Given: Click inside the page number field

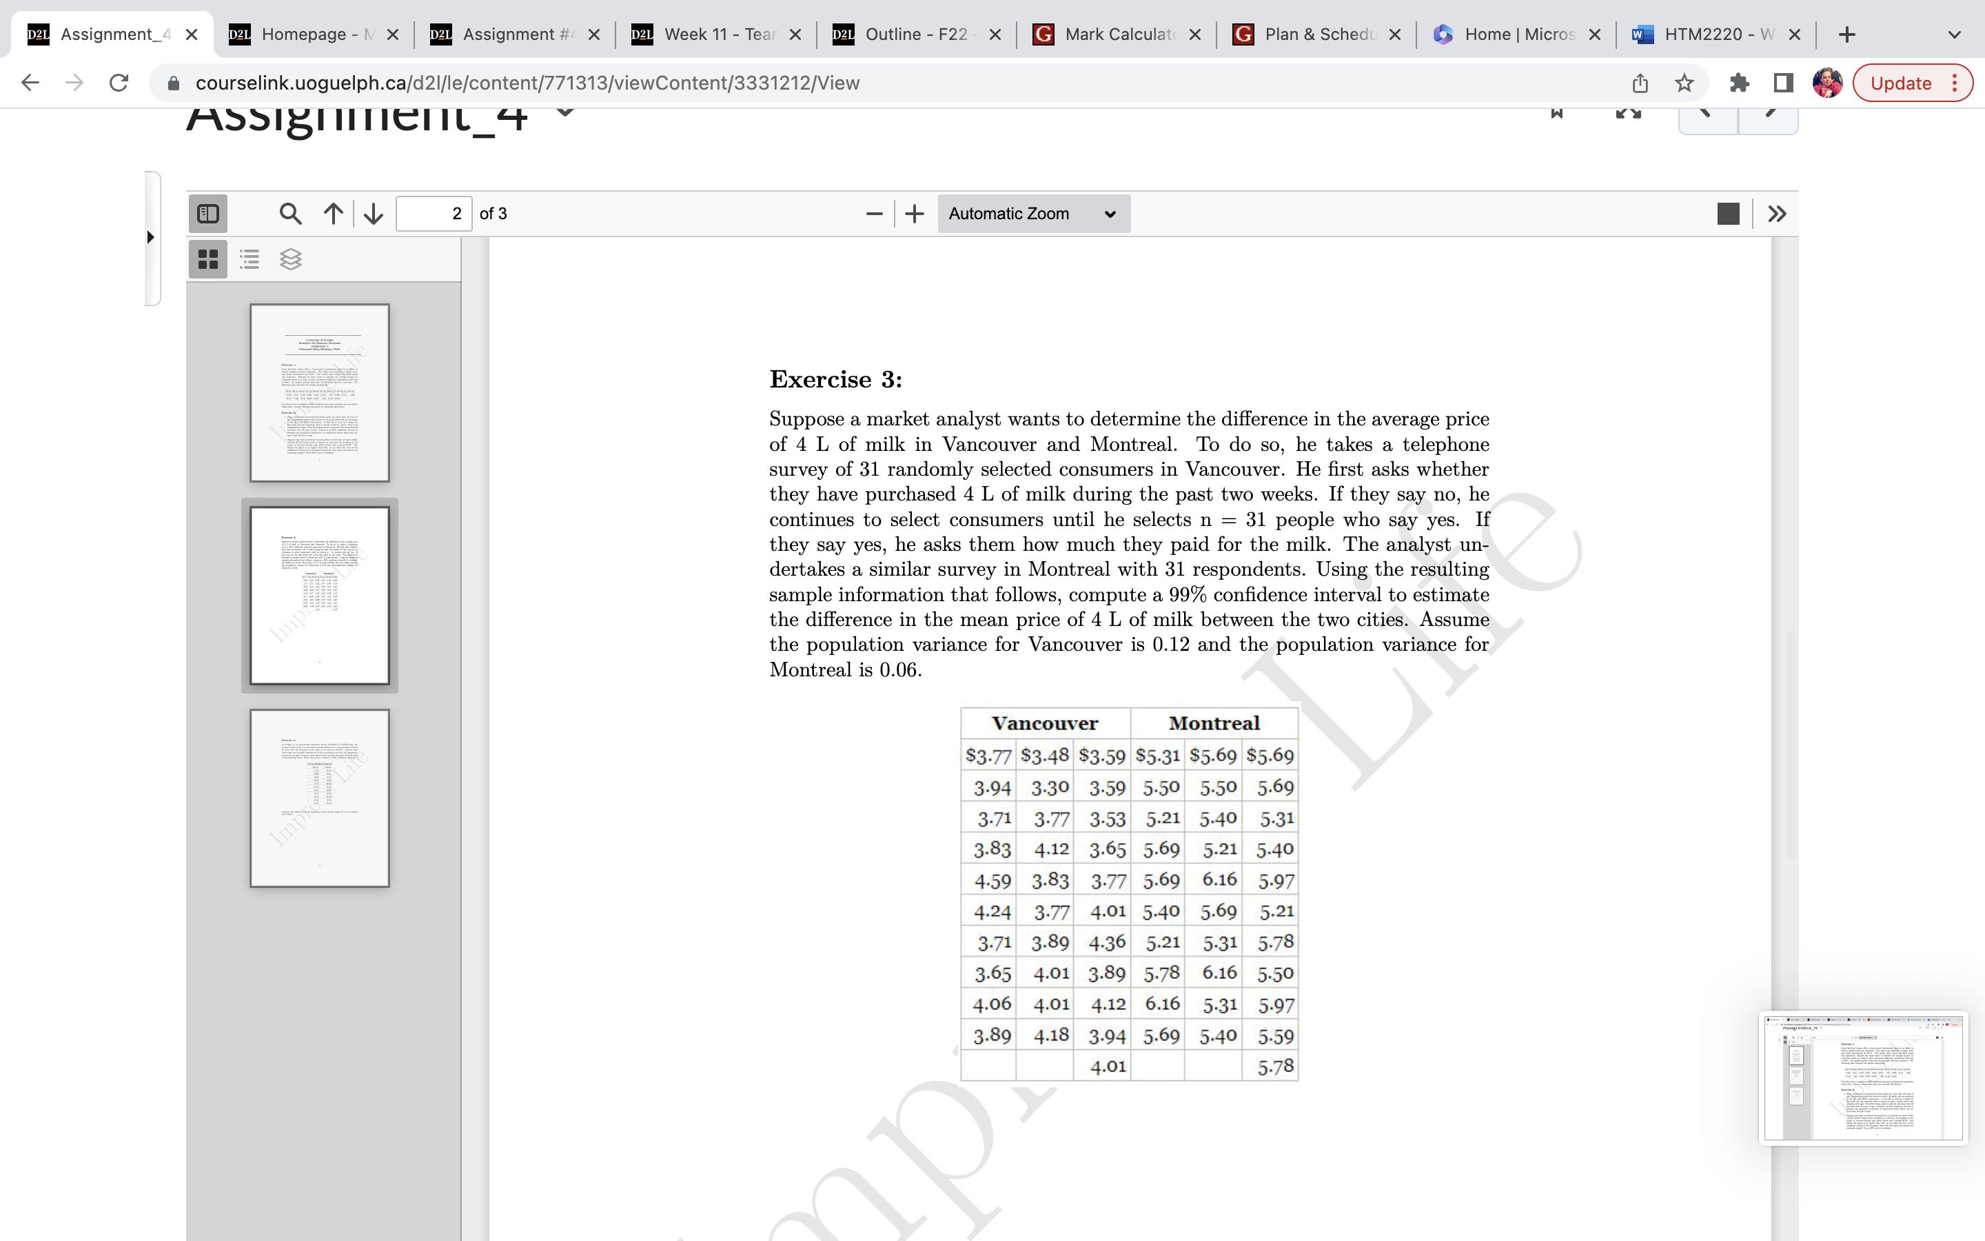Looking at the screenshot, I should (x=433, y=214).
